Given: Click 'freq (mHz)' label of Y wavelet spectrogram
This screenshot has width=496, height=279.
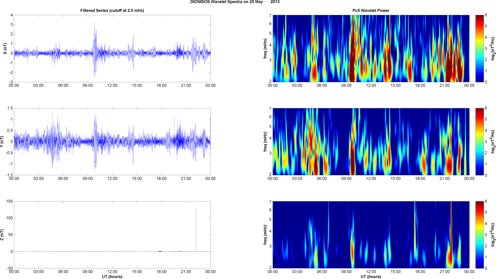Looking at the screenshot, I should [x=265, y=142].
